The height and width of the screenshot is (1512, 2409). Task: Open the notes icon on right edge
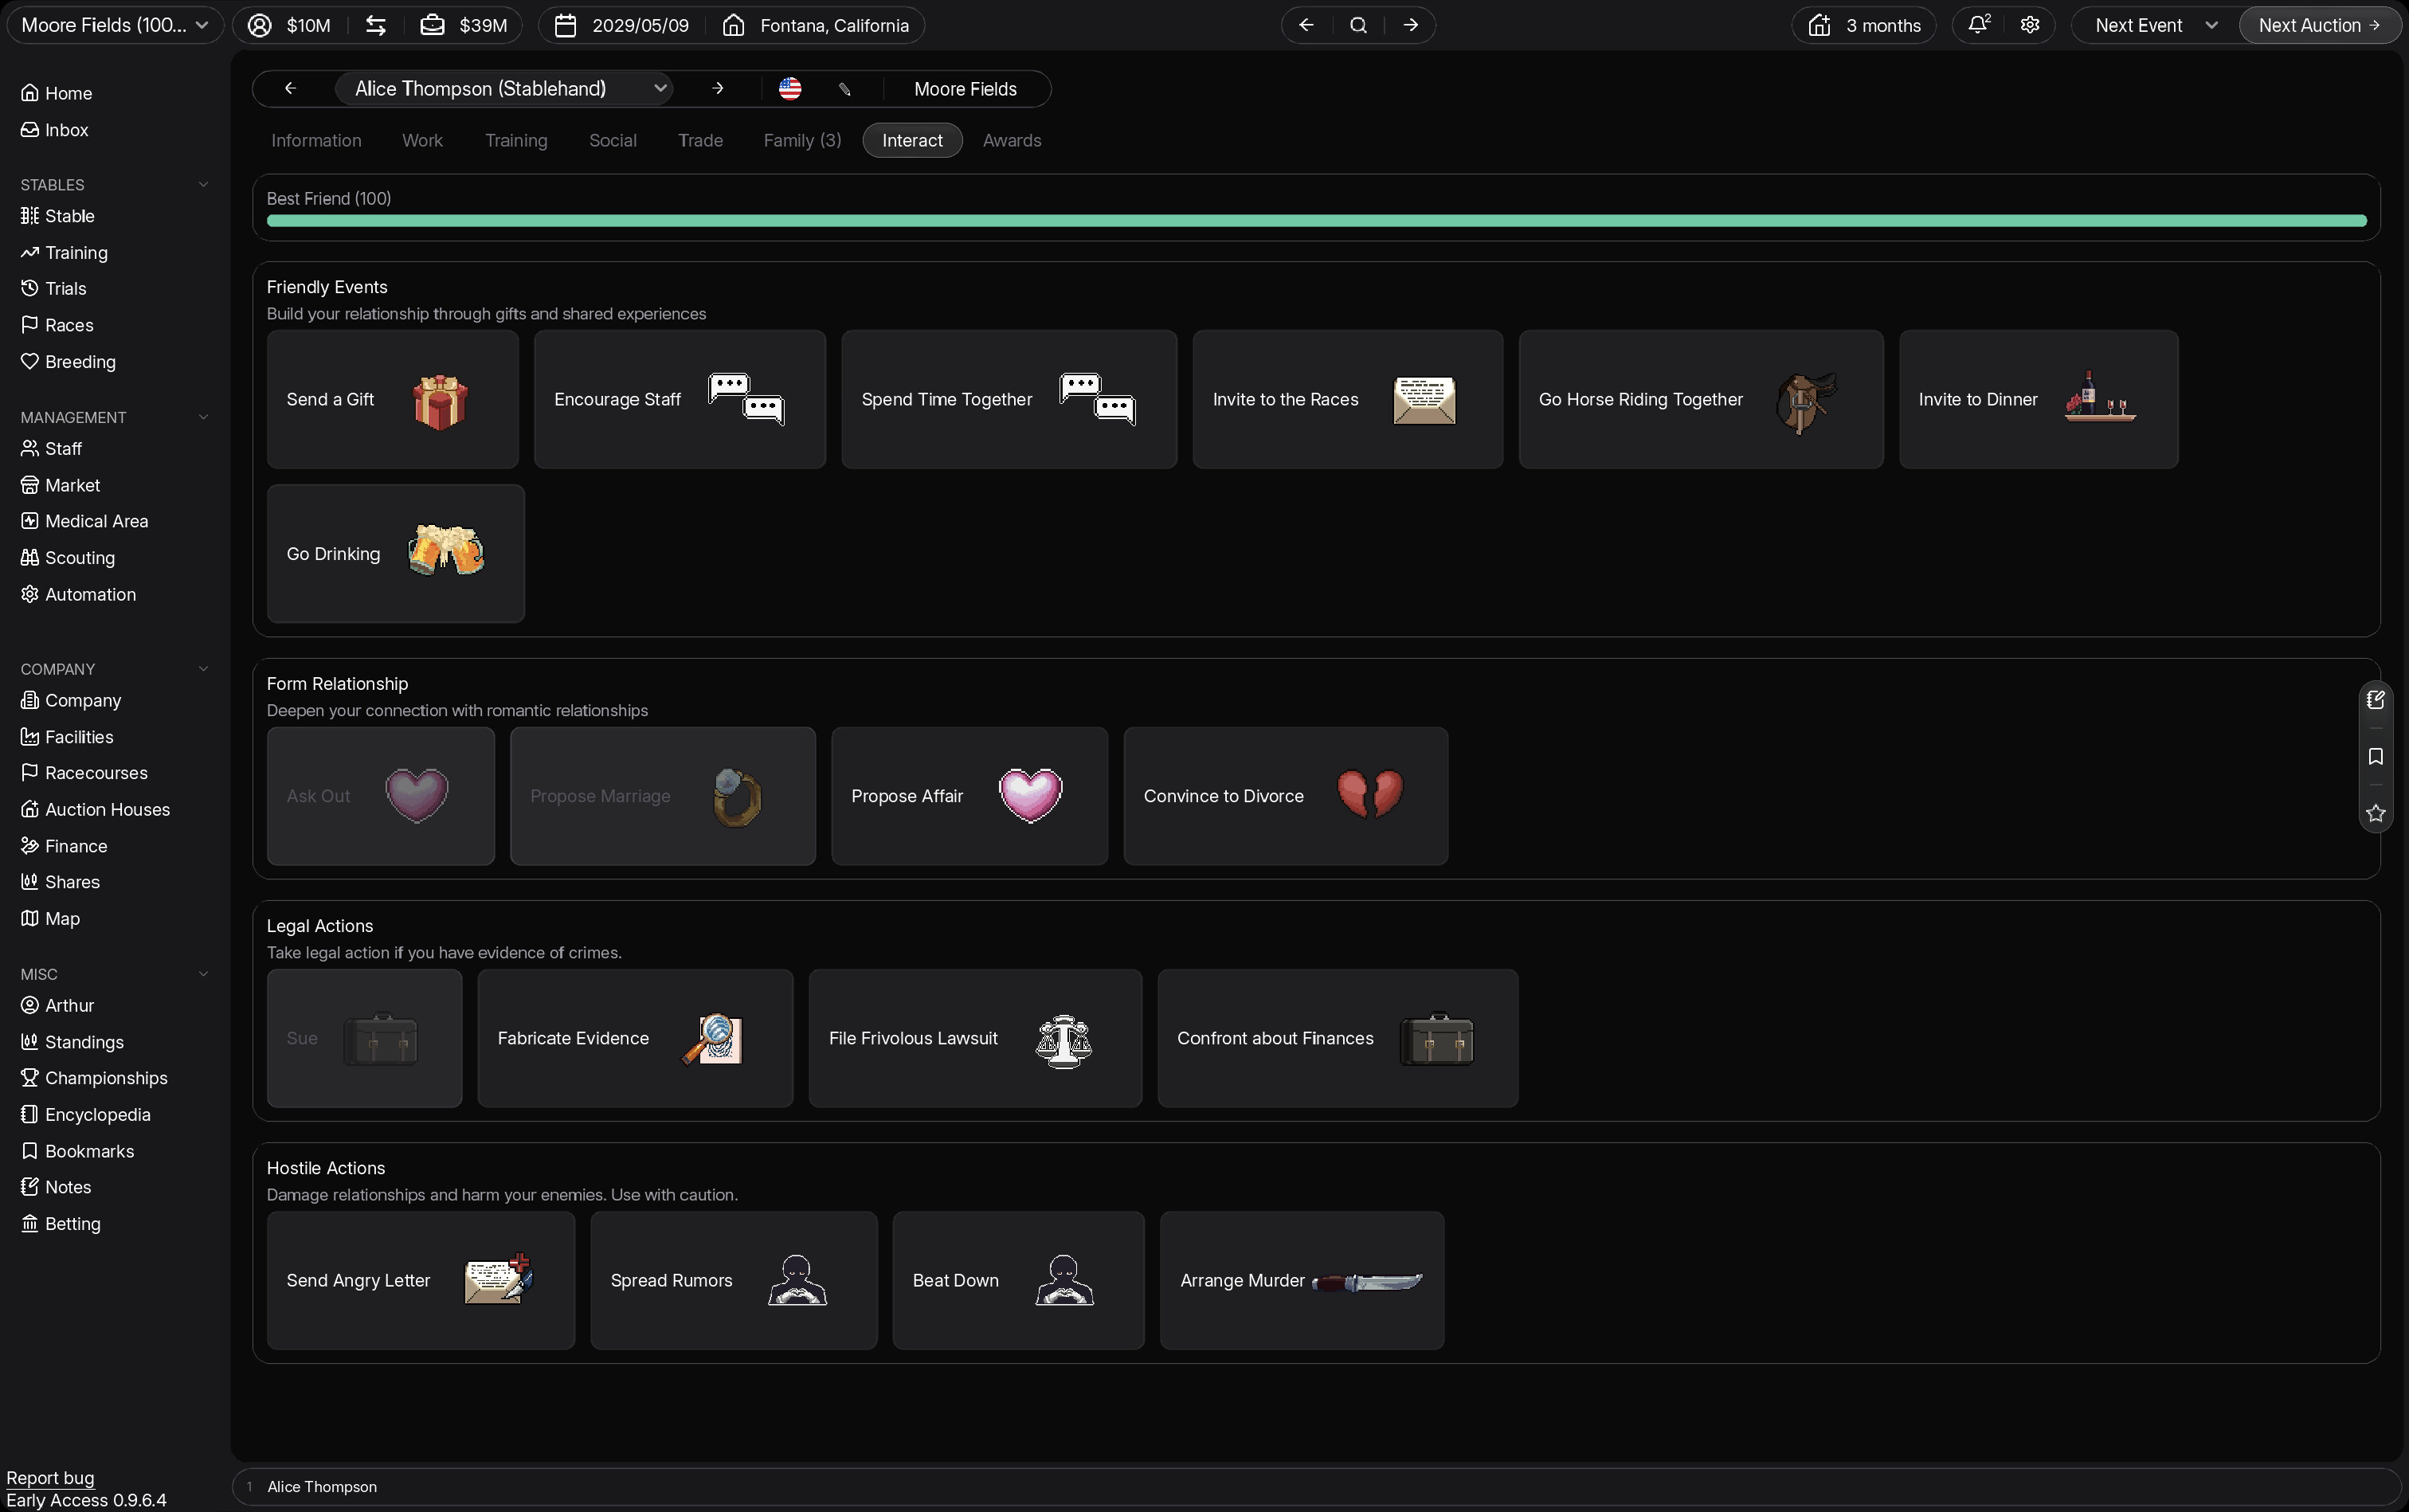(x=2375, y=700)
